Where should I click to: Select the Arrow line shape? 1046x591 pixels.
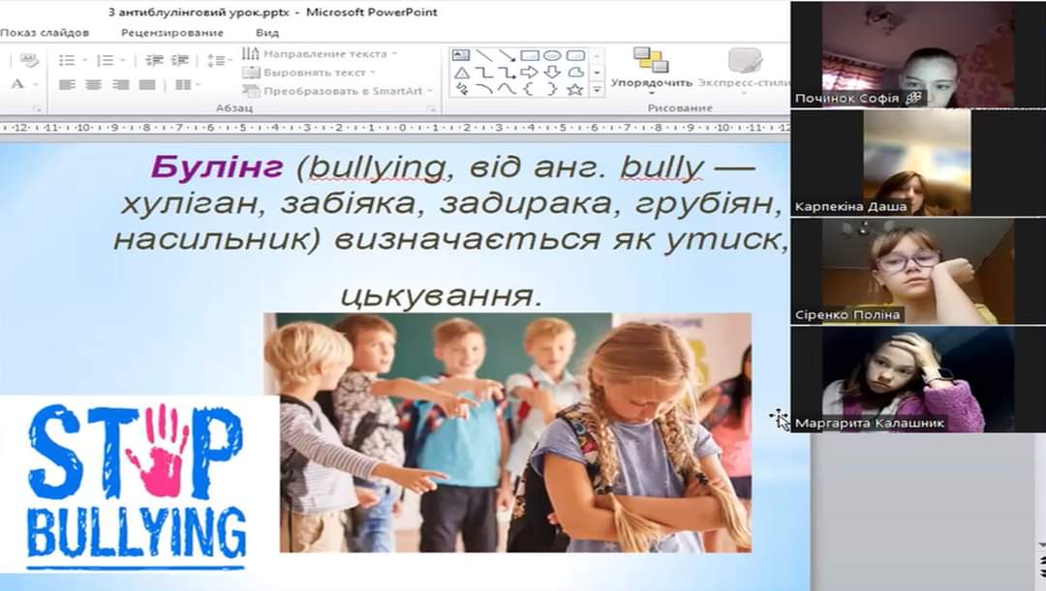pyautogui.click(x=507, y=55)
